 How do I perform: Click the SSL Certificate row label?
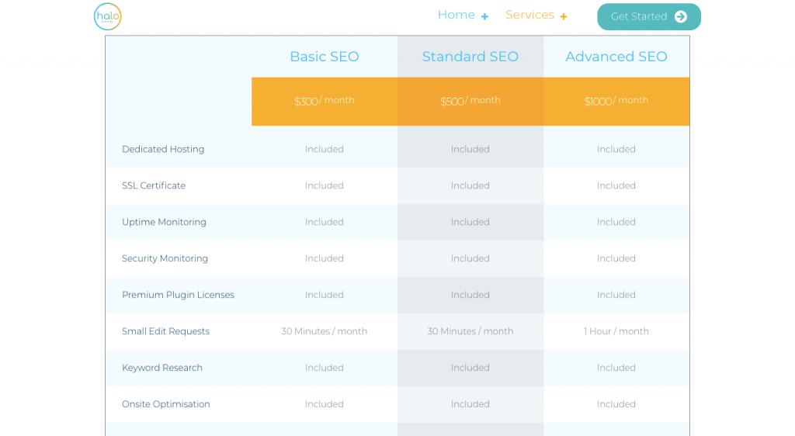(x=154, y=186)
